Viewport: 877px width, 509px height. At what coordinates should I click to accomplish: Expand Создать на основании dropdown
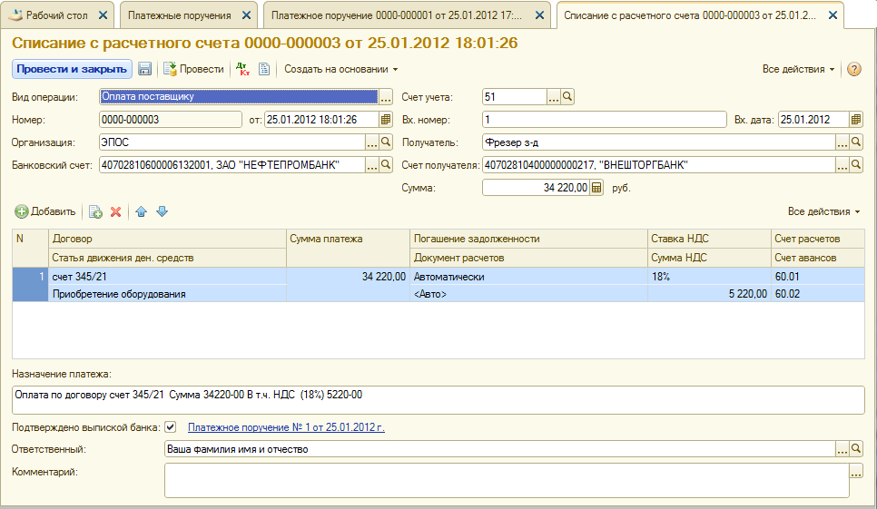[x=341, y=69]
